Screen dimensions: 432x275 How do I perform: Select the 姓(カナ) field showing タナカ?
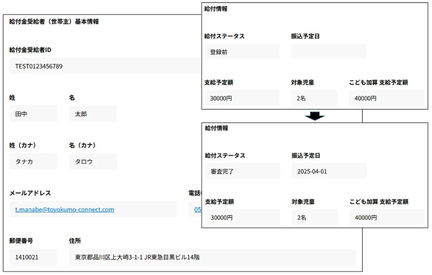(33, 162)
